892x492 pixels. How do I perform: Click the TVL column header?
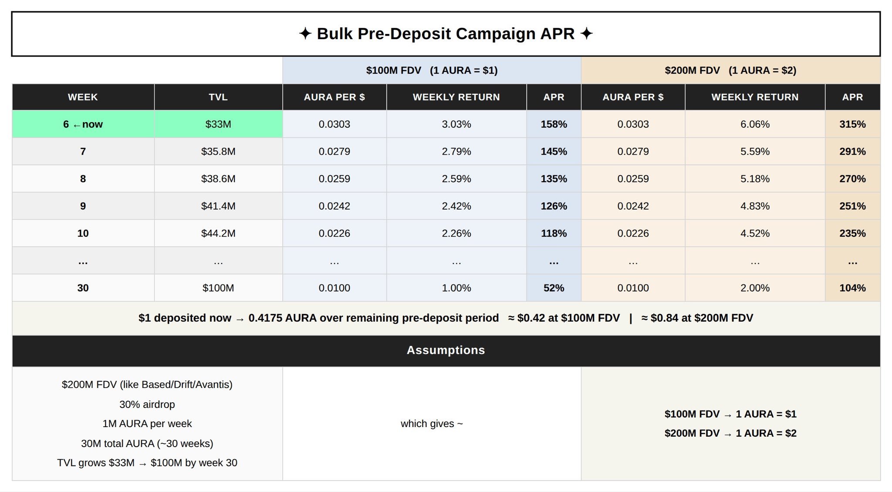pyautogui.click(x=218, y=97)
